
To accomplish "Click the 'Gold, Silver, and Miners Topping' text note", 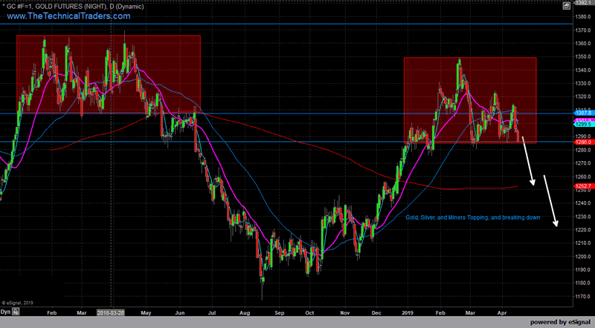I will click(473, 218).
